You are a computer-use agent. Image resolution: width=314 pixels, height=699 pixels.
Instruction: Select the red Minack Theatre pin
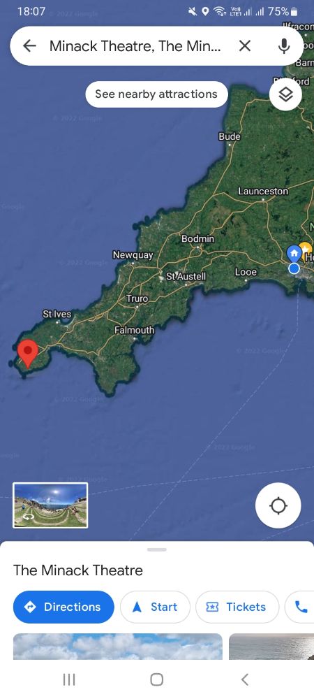28,354
